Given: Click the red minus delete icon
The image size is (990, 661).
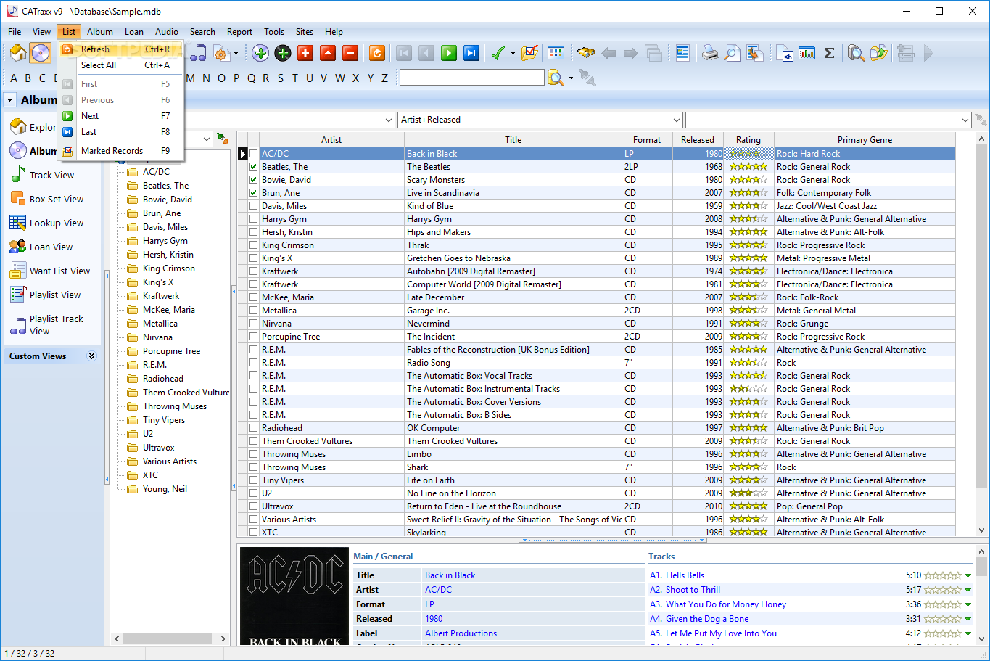Looking at the screenshot, I should [x=350, y=53].
